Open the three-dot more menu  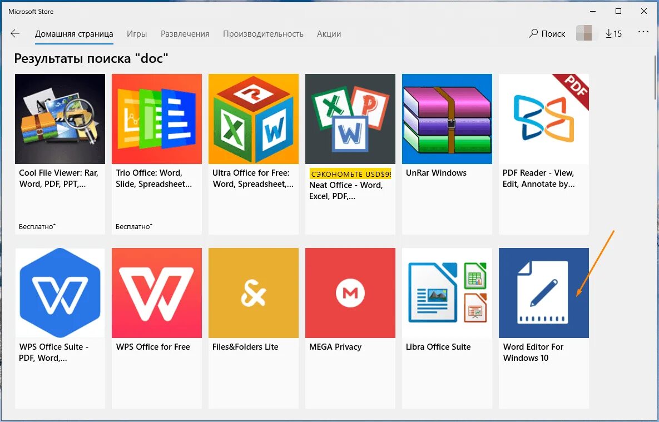coord(643,32)
